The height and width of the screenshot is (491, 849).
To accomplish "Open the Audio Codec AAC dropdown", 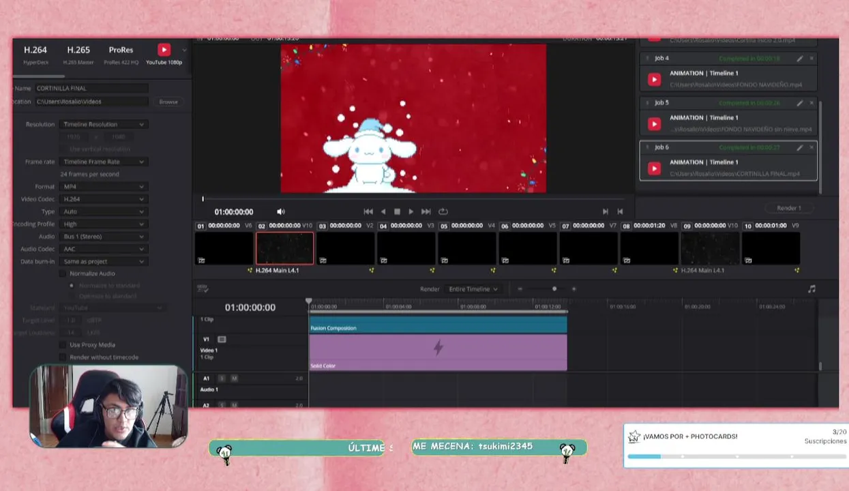I will click(104, 249).
